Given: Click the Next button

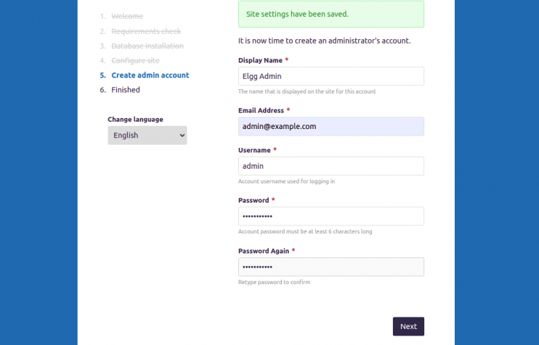Looking at the screenshot, I should click(408, 326).
